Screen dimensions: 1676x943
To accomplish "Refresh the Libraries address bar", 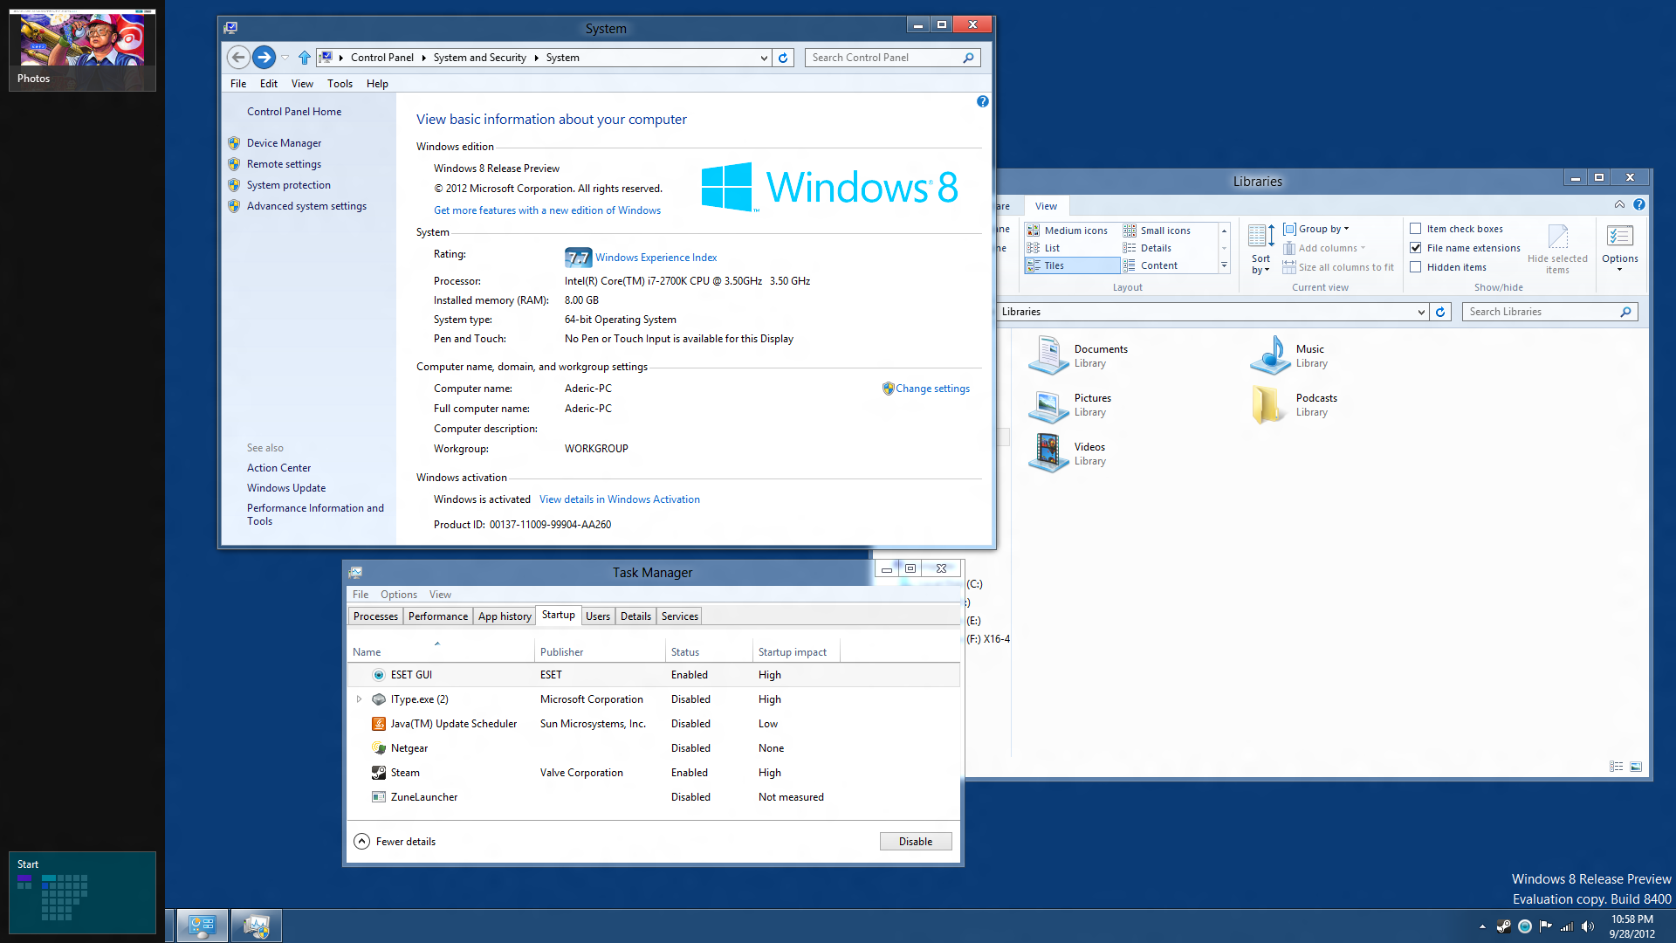I will pos(1440,312).
